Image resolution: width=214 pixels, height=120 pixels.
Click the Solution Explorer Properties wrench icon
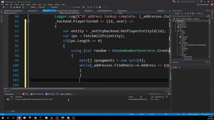199,13
